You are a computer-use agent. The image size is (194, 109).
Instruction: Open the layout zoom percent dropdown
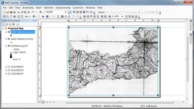tap(122, 16)
